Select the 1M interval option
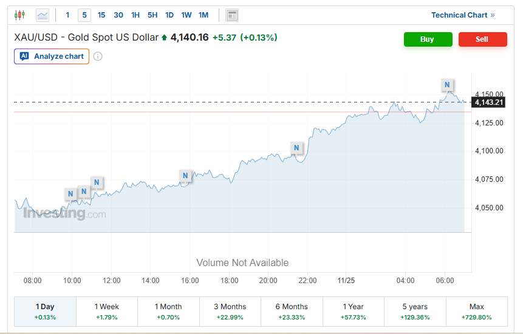This screenshot has width=523, height=334. 203,15
